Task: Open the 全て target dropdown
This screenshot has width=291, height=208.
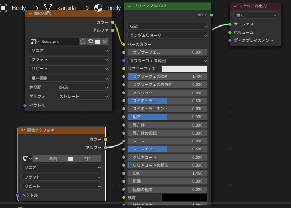Action: point(255,15)
